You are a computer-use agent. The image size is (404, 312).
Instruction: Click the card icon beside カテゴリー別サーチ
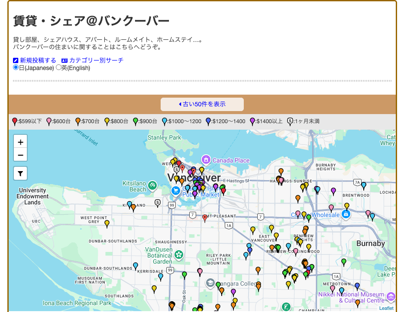click(x=65, y=60)
